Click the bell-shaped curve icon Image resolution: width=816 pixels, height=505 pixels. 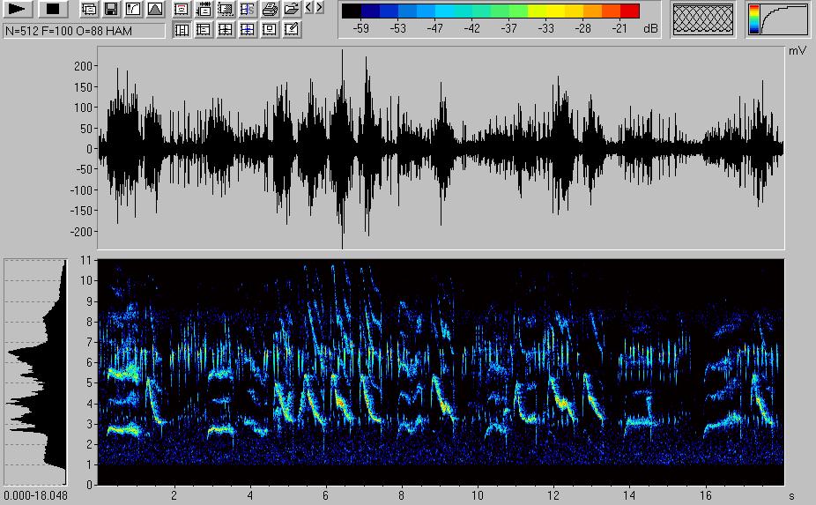(x=154, y=10)
